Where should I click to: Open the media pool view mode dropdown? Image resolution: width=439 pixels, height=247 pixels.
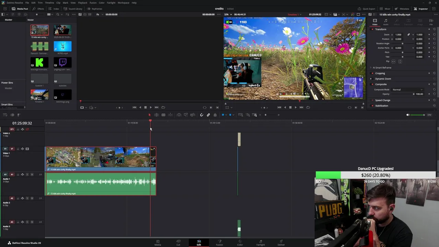click(49, 14)
